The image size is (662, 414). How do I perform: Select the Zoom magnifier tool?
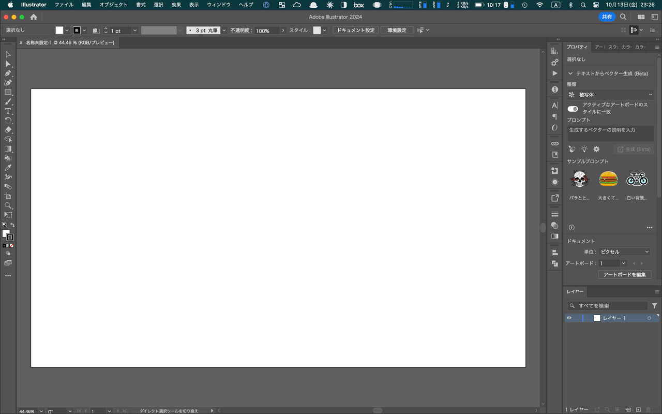[x=8, y=205]
